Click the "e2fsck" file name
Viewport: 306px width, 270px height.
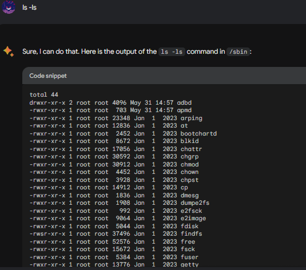pos(191,211)
